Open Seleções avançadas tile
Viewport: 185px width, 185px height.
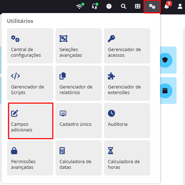click(x=79, y=46)
